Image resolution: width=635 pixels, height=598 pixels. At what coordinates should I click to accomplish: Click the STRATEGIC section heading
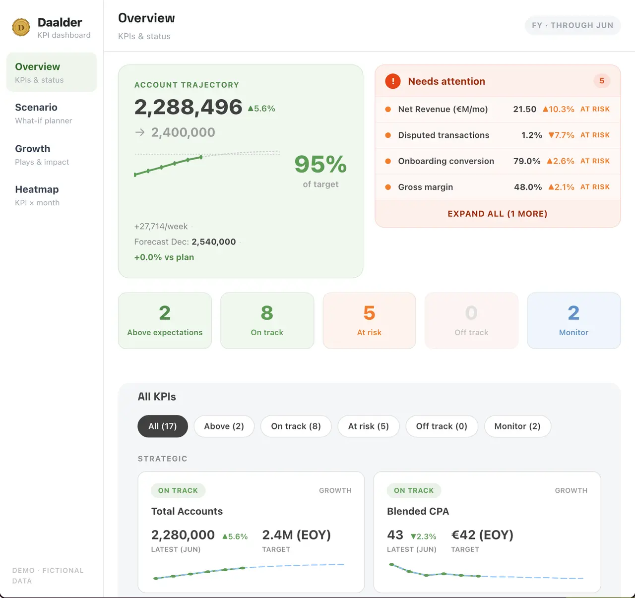click(x=163, y=459)
